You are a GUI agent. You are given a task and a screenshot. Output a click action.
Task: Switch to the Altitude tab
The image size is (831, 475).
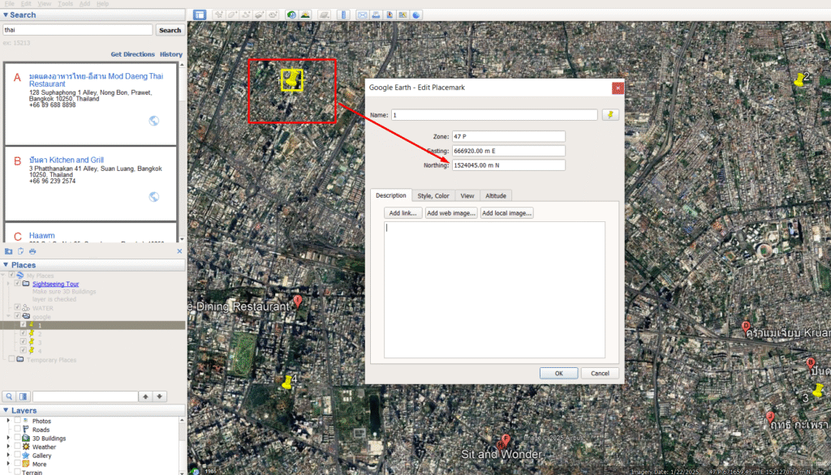pyautogui.click(x=496, y=196)
